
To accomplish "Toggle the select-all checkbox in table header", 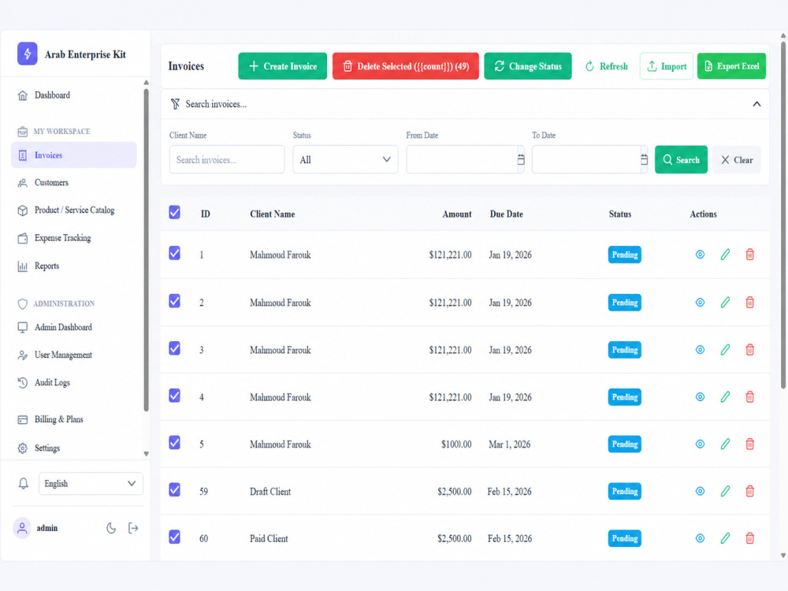I will tap(174, 212).
